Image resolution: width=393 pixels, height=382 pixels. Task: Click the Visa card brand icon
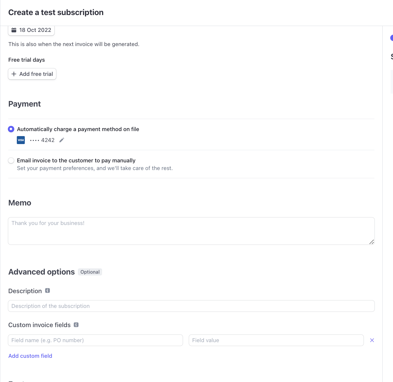click(21, 140)
